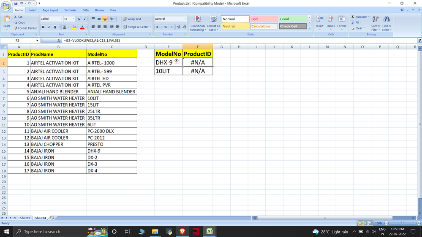Undo the last action
The image size is (422, 237).
21,3
